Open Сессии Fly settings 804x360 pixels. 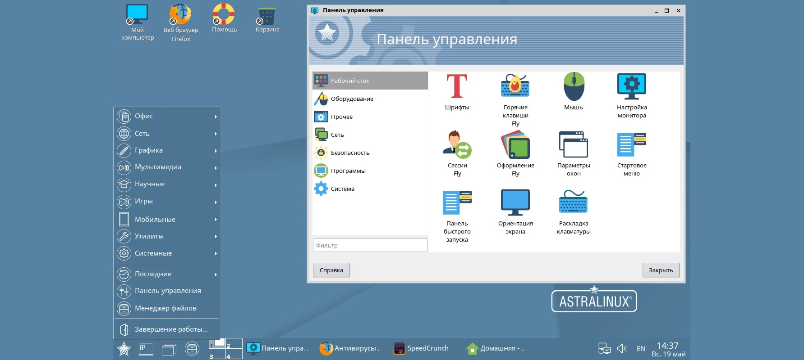coord(457,154)
